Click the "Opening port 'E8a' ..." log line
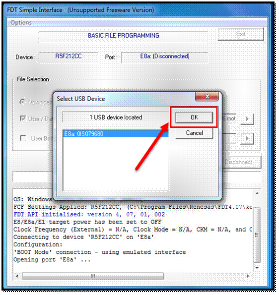Screen dimensions: 279x295 (x=52, y=260)
